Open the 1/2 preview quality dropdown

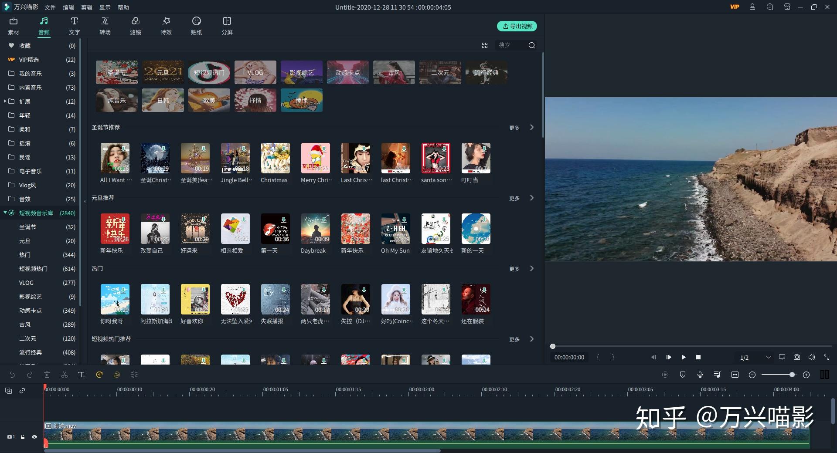[x=755, y=357]
